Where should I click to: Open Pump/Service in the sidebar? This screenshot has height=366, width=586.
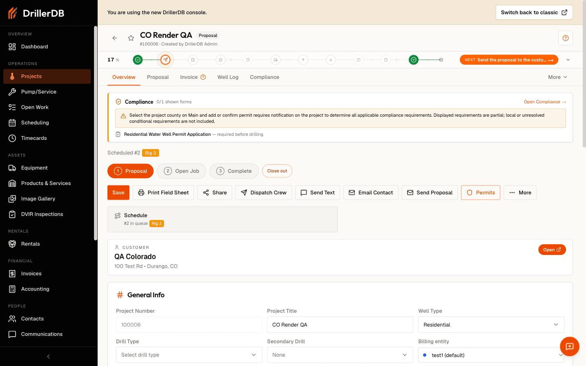[x=47, y=92]
